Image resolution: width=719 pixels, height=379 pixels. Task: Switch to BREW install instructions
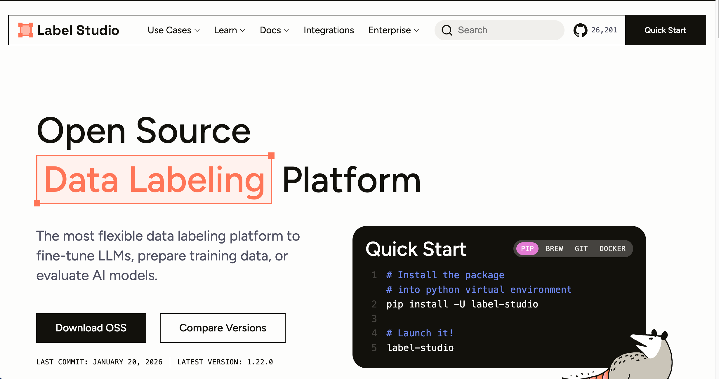554,248
